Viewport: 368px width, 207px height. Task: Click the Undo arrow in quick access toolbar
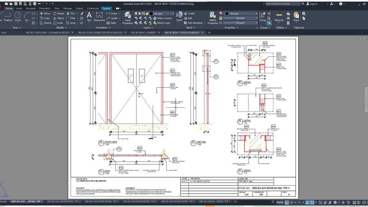coord(39,4)
